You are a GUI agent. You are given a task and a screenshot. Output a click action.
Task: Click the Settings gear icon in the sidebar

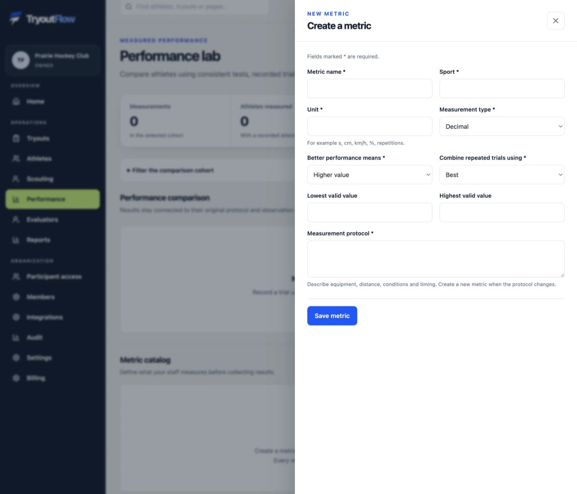click(16, 358)
